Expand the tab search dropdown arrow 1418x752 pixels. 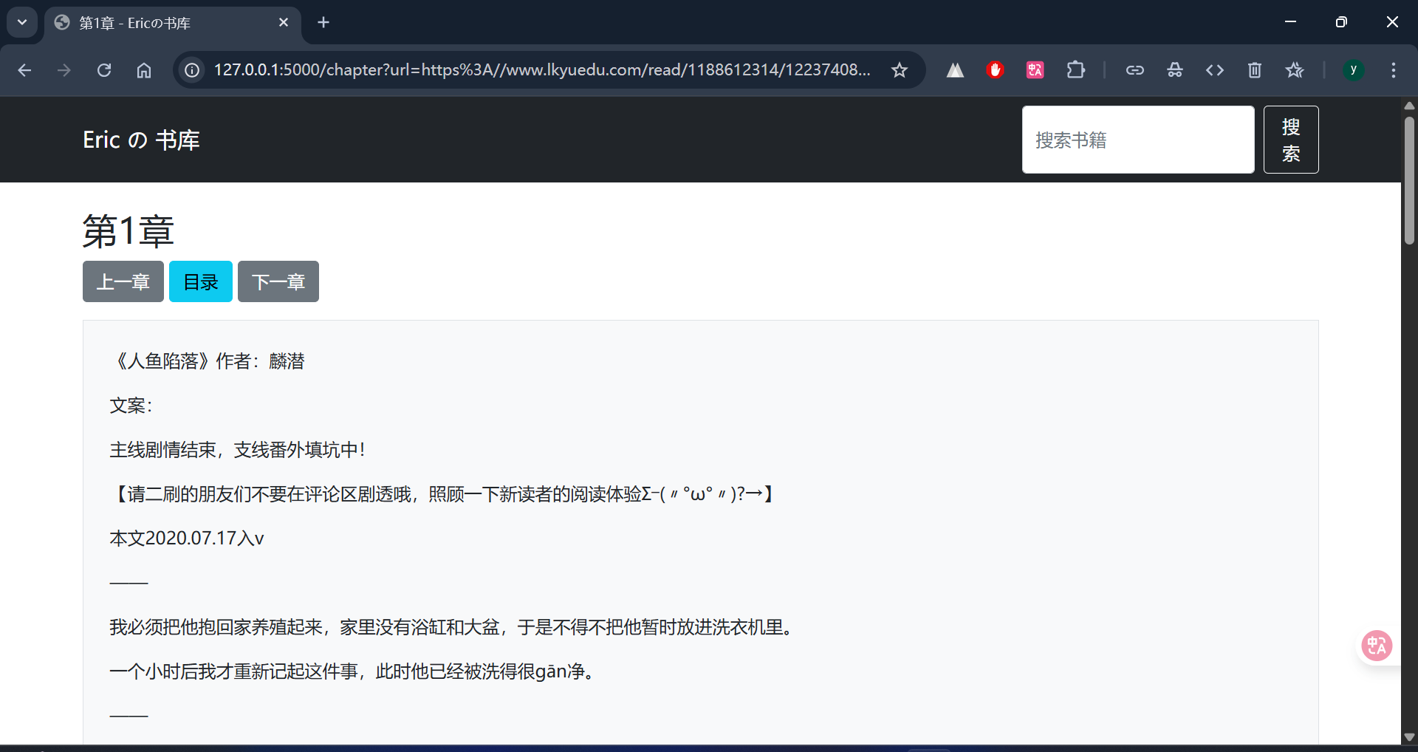pyautogui.click(x=22, y=22)
